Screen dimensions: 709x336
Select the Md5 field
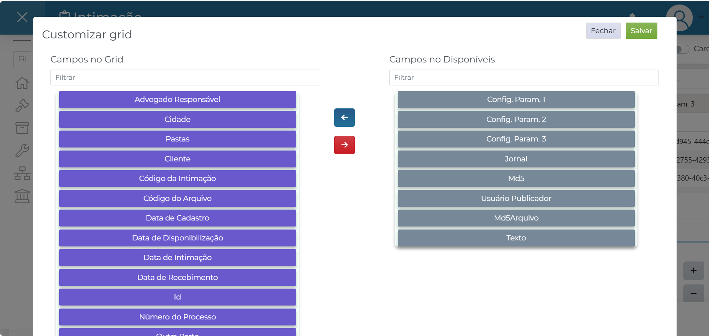(516, 179)
